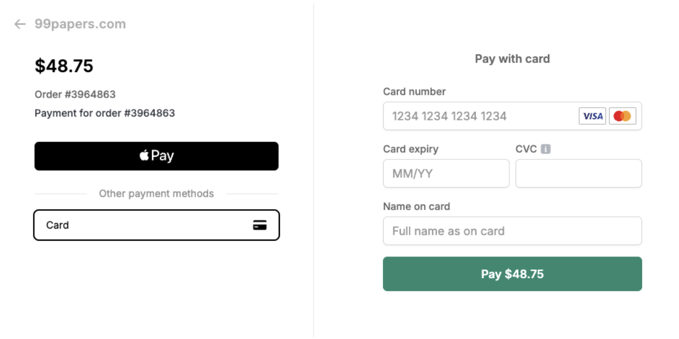Click the CVC label text
Image resolution: width=679 pixels, height=339 pixels.
tap(526, 149)
